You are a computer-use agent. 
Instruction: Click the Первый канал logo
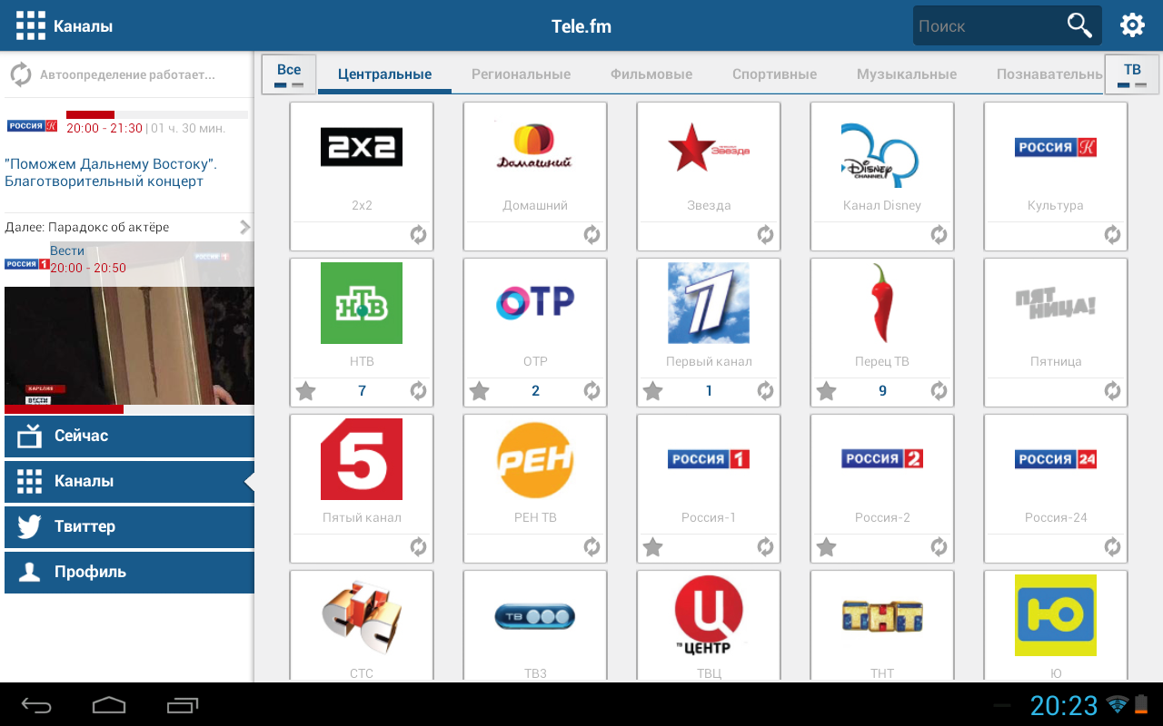coord(709,303)
